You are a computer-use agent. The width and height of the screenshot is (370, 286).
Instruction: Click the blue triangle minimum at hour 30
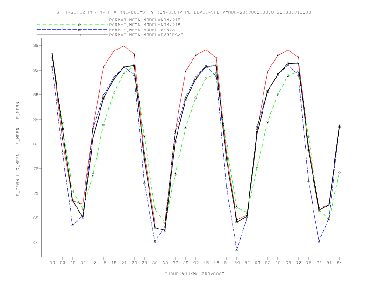[x=155, y=242]
